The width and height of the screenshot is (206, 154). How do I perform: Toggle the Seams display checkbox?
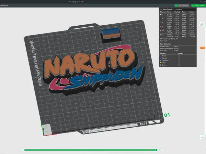tap(179, 65)
